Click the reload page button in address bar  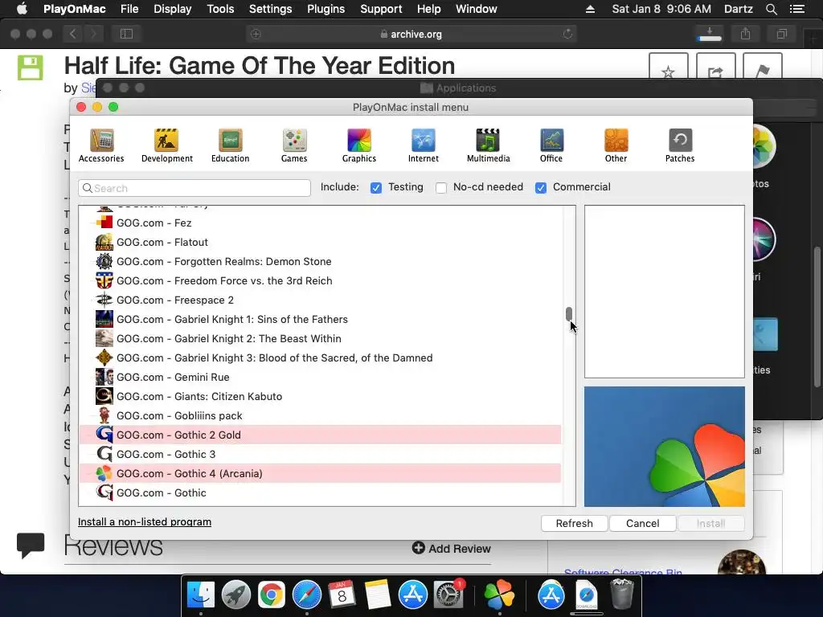(x=567, y=34)
